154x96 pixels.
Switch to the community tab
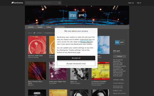[60, 27]
